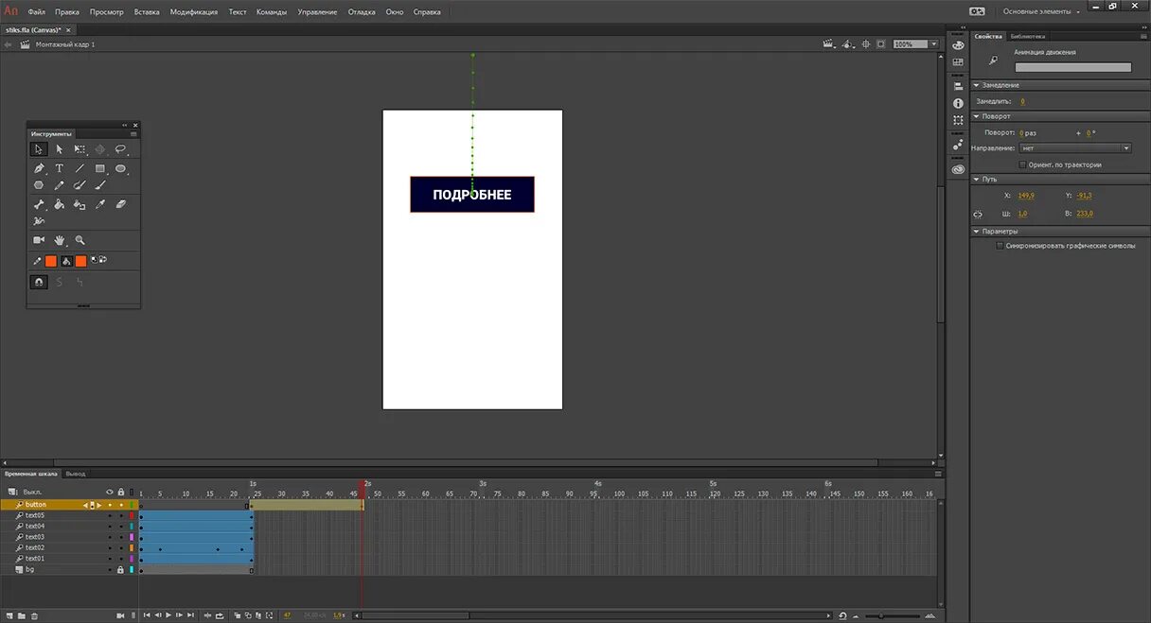Select the Free Transform tool
This screenshot has height=623, width=1151.
(x=80, y=149)
